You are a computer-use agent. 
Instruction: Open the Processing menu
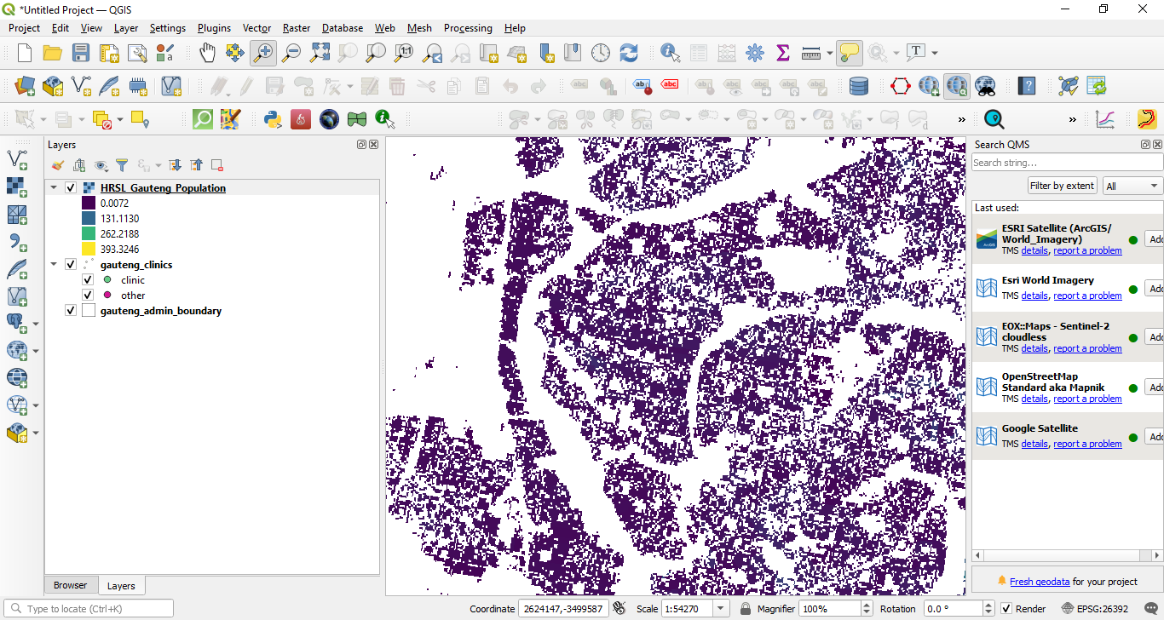(x=468, y=28)
